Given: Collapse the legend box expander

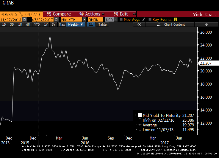Looking at the screenshot, I should coord(136,115).
